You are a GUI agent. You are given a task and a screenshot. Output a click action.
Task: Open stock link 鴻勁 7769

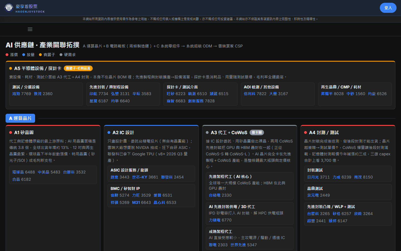(22, 94)
